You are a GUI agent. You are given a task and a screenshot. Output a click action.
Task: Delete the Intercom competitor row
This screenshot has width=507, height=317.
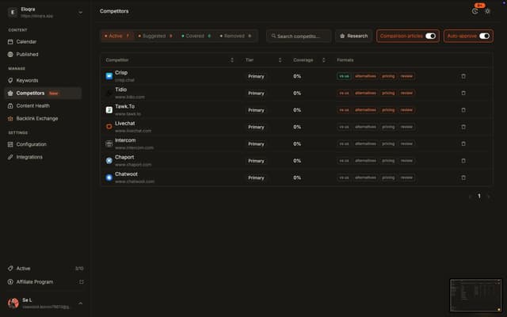463,144
